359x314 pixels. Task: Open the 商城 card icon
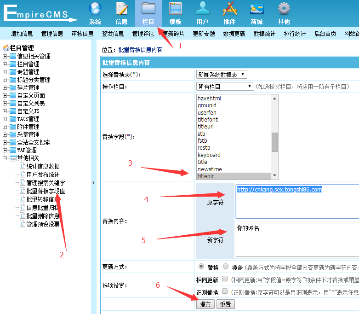[256, 9]
